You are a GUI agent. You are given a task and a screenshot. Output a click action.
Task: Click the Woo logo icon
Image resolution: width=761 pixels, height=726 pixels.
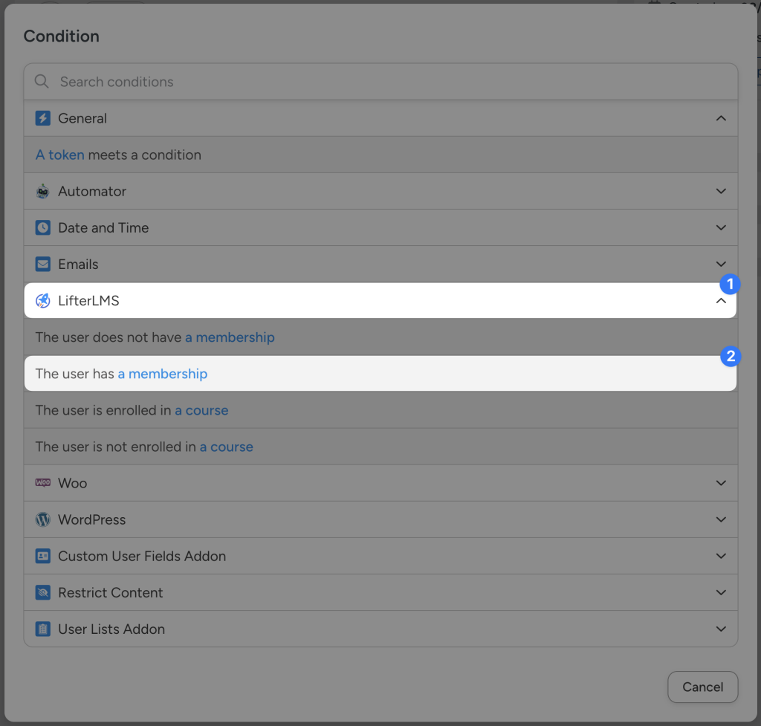click(42, 483)
